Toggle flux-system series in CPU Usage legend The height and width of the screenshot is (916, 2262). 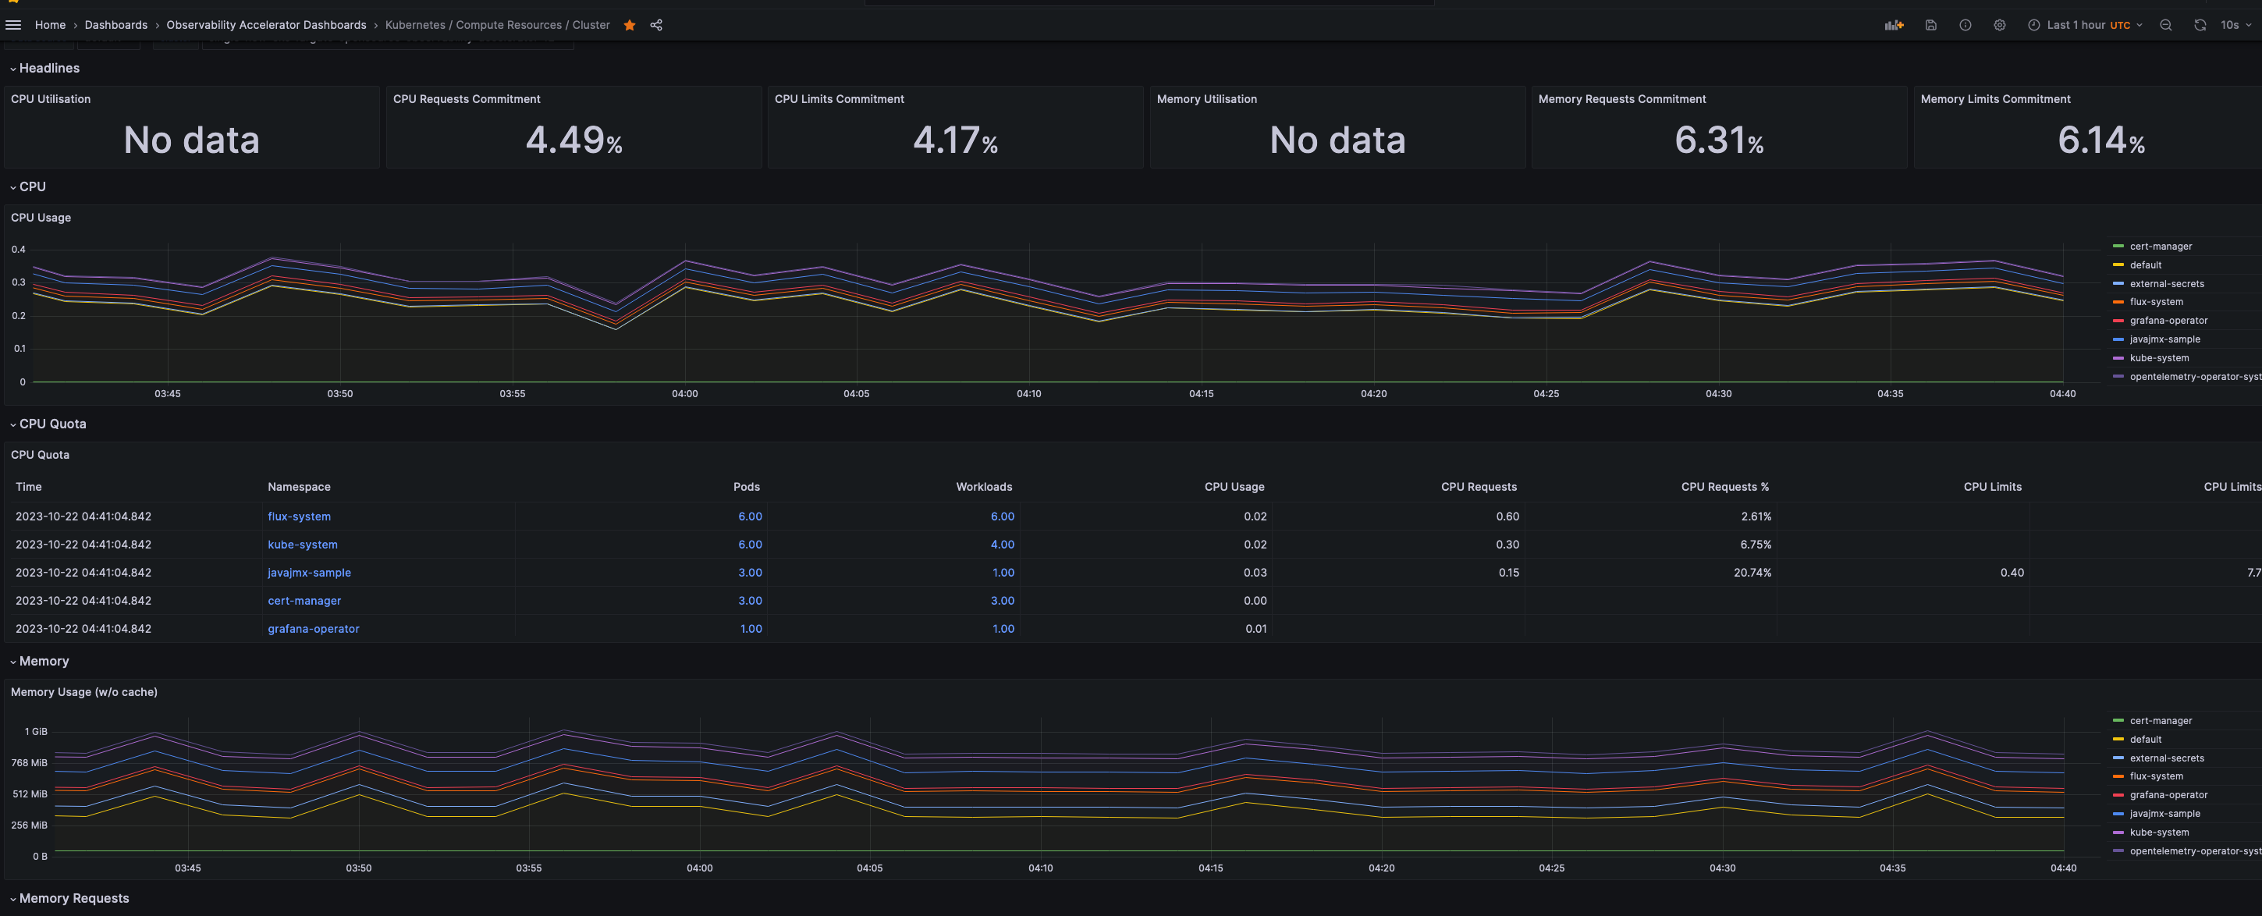[2156, 301]
